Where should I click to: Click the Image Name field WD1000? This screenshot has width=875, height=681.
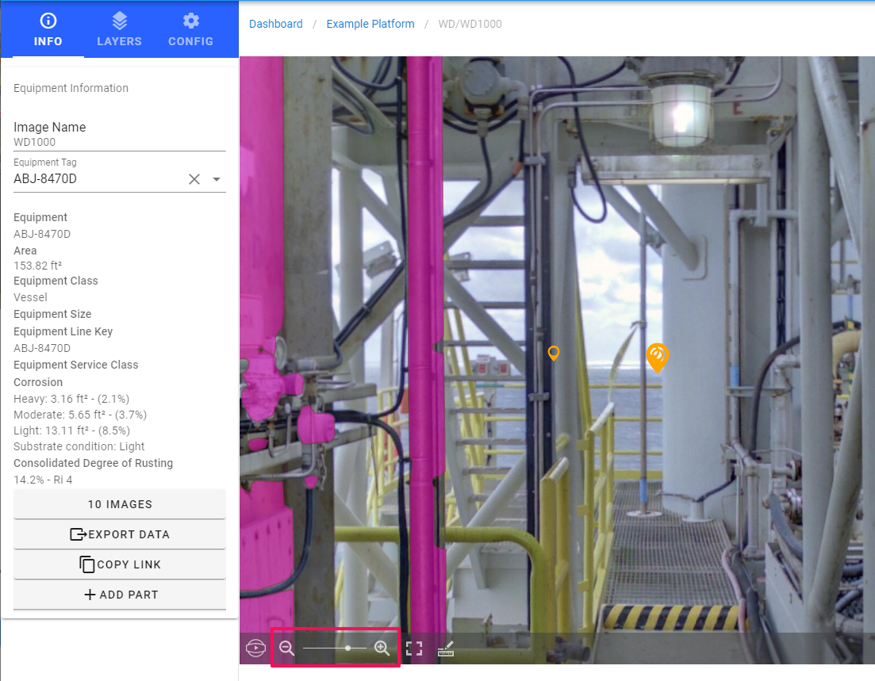coord(119,142)
